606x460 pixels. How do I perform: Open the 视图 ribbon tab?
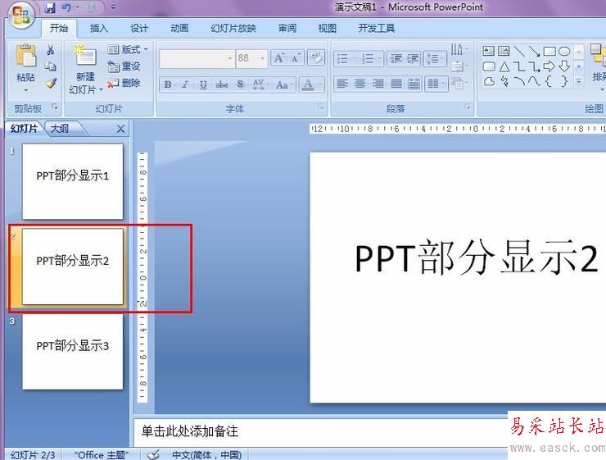pyautogui.click(x=328, y=28)
